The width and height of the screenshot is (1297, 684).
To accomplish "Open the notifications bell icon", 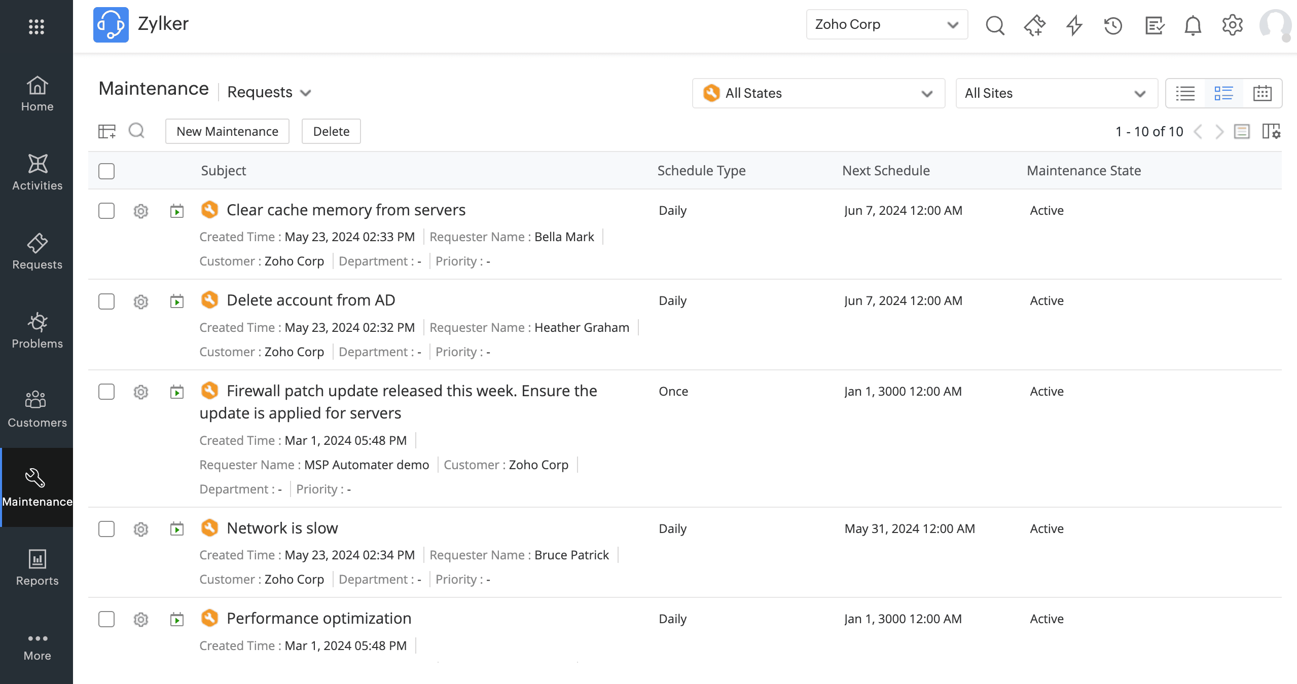I will pos(1193,25).
